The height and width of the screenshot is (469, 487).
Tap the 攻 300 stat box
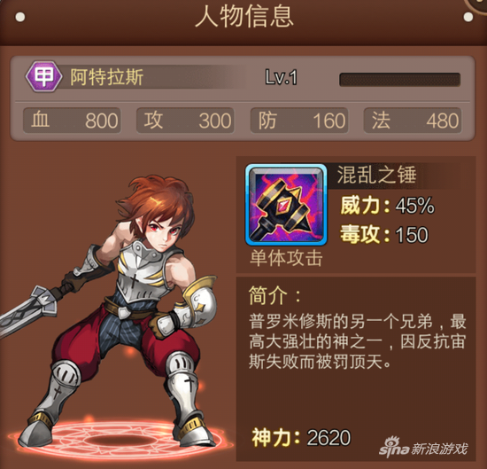coord(185,121)
